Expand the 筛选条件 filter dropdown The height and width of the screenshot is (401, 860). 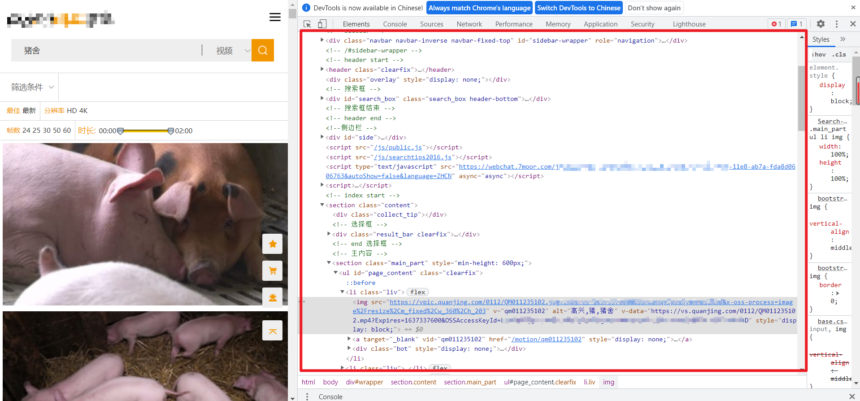pyautogui.click(x=32, y=87)
